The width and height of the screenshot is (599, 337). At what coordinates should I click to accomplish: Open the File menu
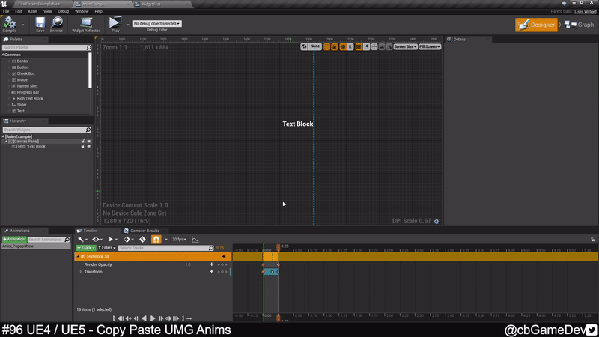6,11
